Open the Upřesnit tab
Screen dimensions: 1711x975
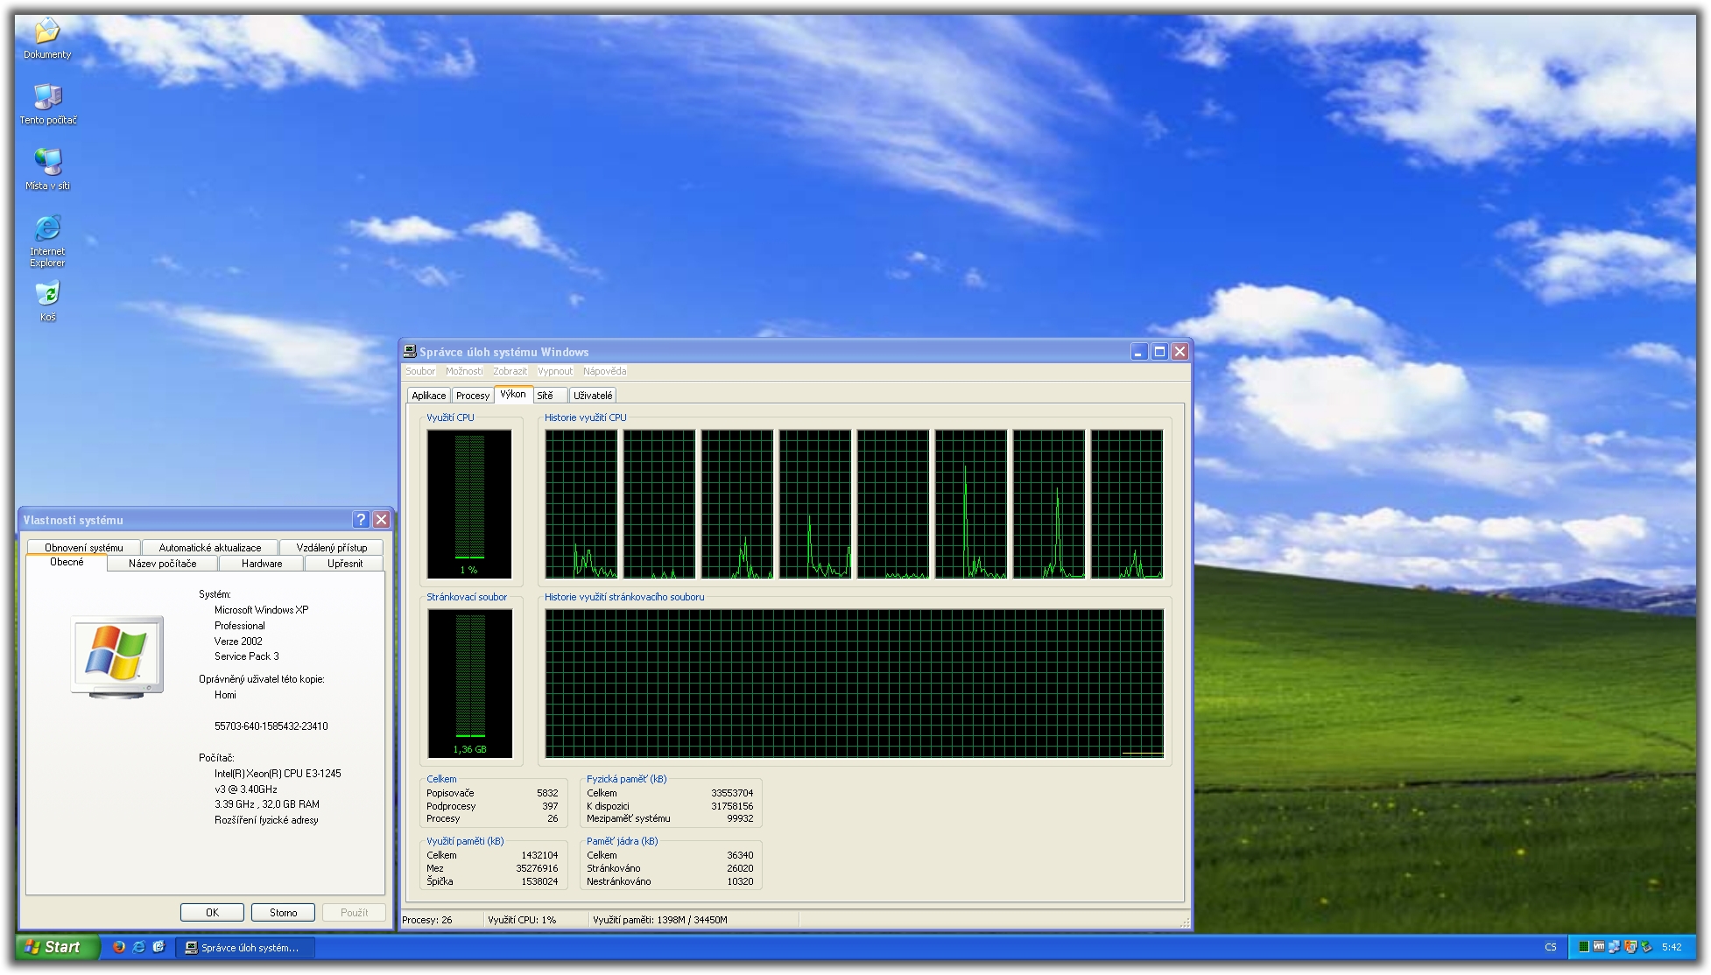pos(345,564)
